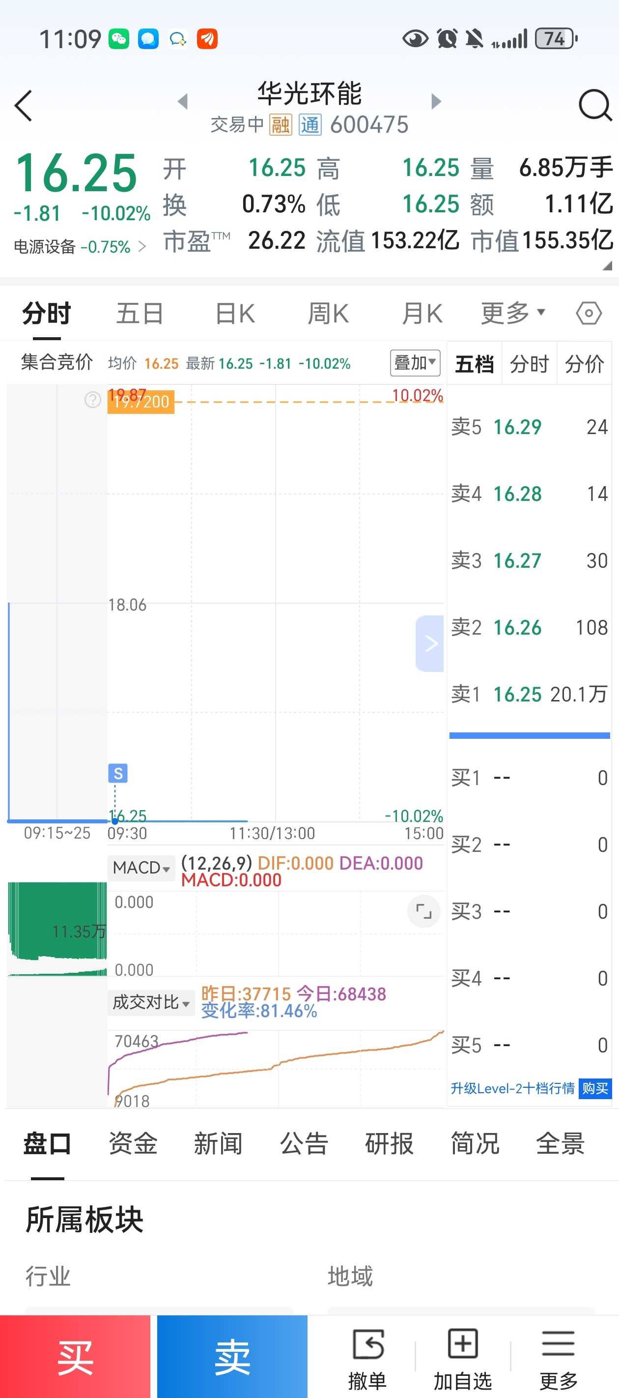This screenshot has width=619, height=1398.
Task: Expand chart with fullscreen corner icon
Action: pyautogui.click(x=423, y=911)
